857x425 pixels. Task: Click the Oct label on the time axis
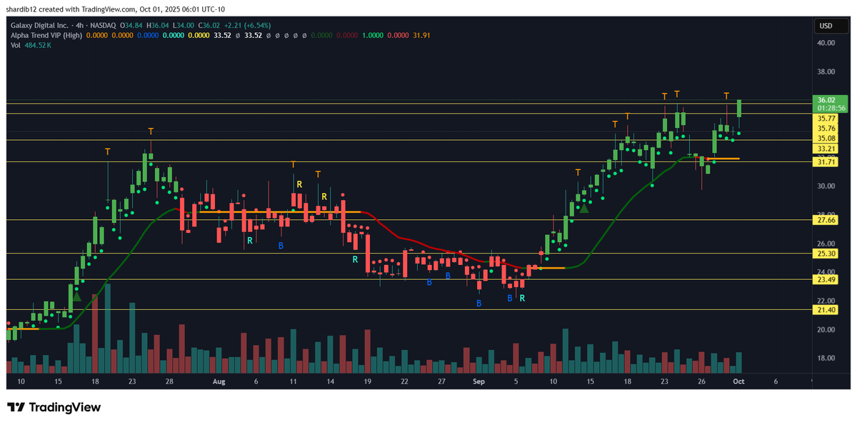click(738, 382)
